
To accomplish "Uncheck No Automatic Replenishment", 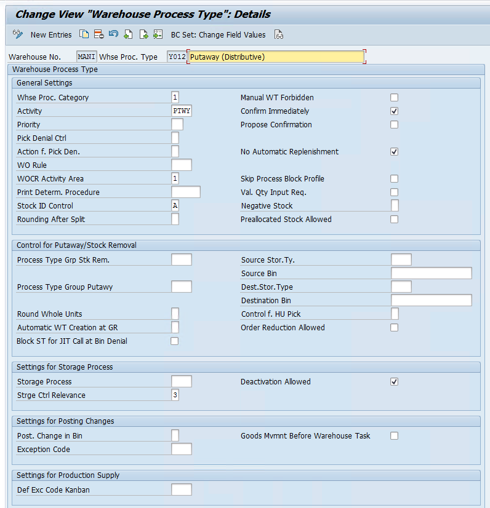I will pos(395,152).
